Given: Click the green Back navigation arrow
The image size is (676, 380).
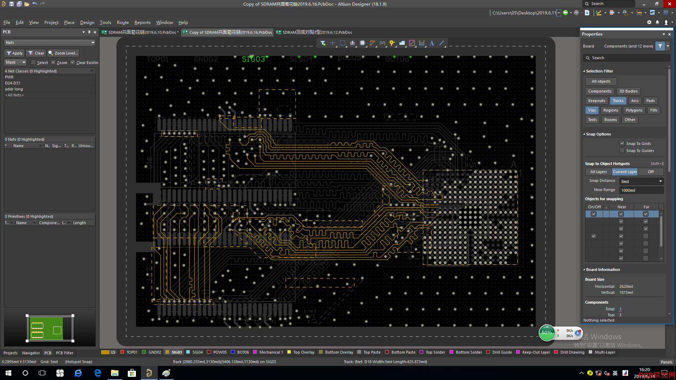Looking at the screenshot, I should point(565,13).
